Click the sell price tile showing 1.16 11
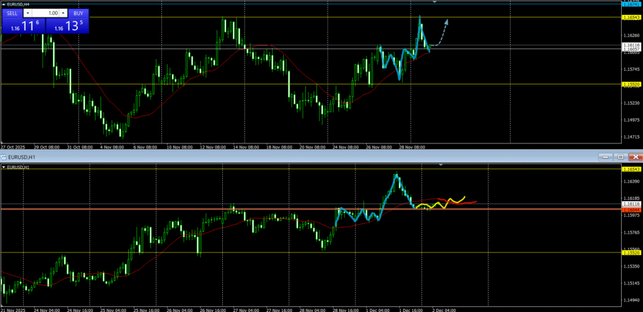Screen dimensions: 643x312 23,26
